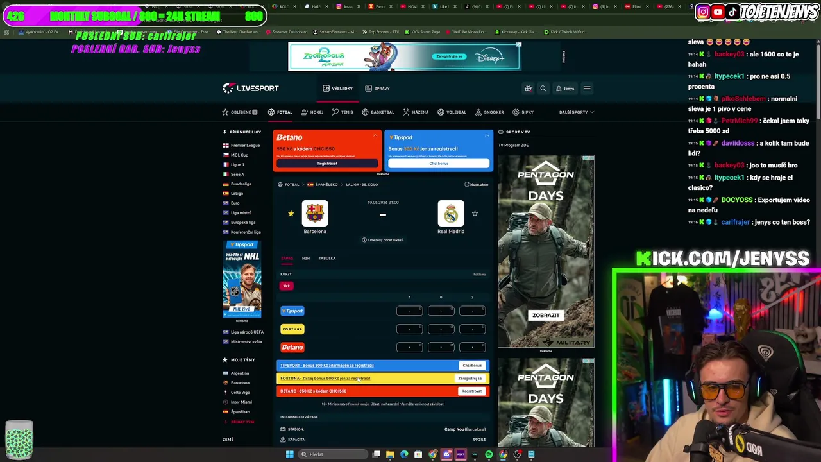The width and height of the screenshot is (821, 462).
Task: Open LaLiga in pinned leagues
Action: point(233,194)
